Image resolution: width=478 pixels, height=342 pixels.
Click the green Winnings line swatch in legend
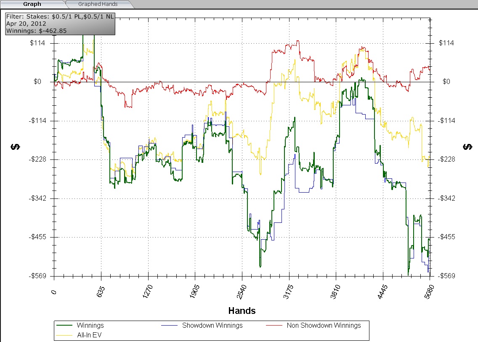pos(64,325)
